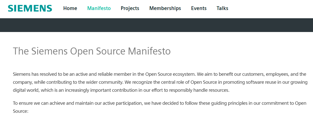The image size is (313, 121).
Task: Click the word "ecosystem" in the first paragraph
Action: [x=184, y=74]
